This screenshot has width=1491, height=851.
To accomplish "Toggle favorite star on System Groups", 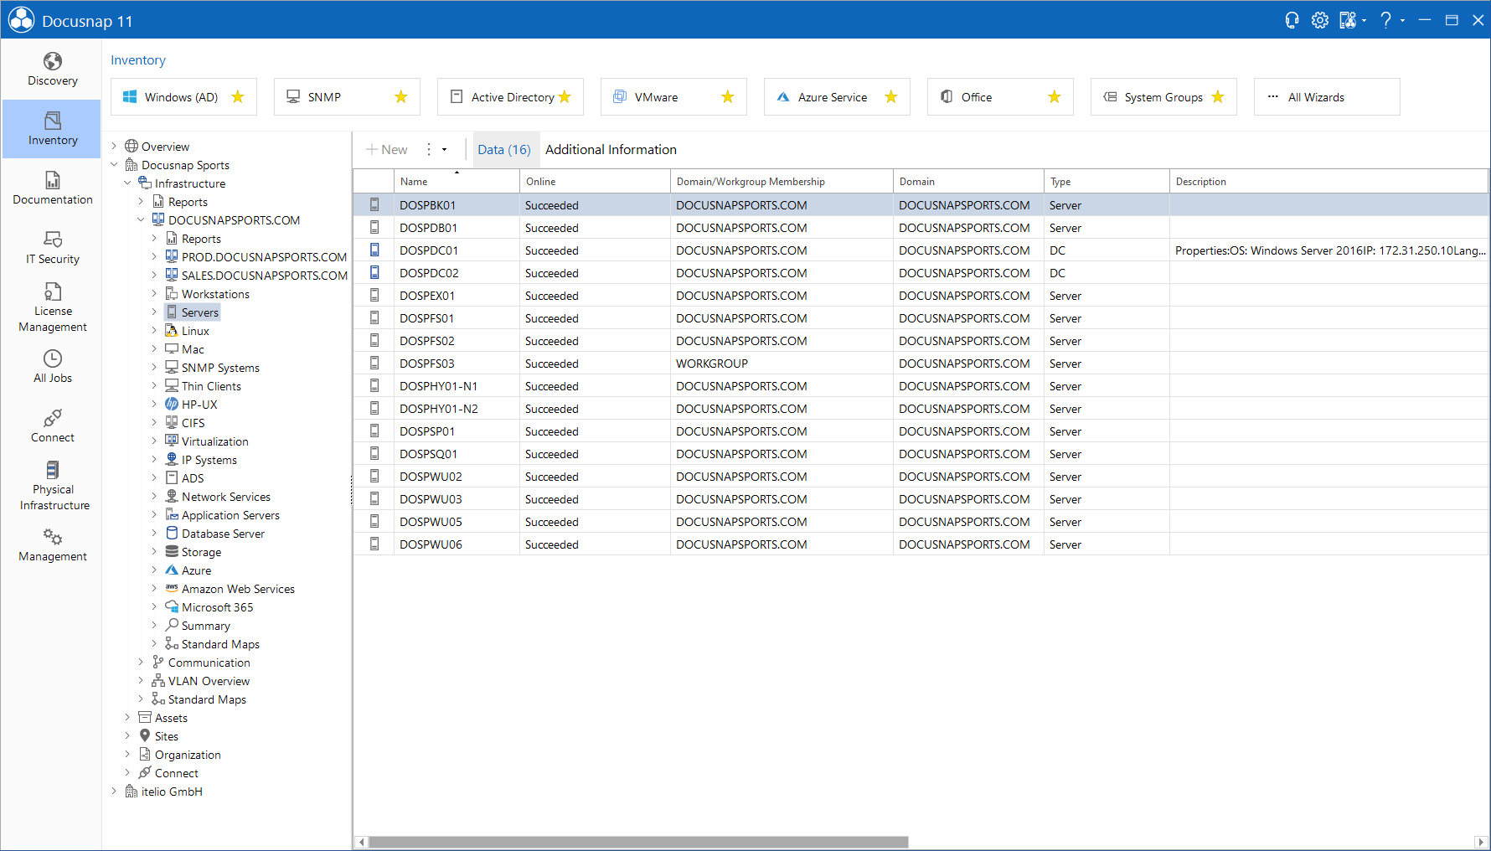I will (x=1218, y=97).
